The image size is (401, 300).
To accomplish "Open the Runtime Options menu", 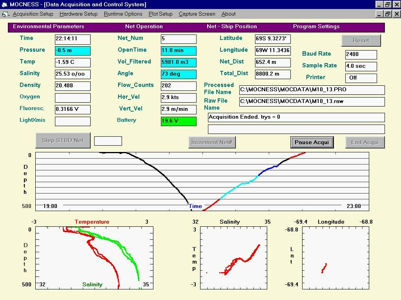I will (x=123, y=14).
